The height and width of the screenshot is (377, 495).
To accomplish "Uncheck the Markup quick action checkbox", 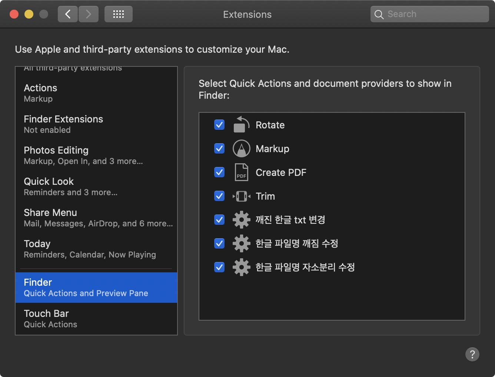I will (219, 149).
